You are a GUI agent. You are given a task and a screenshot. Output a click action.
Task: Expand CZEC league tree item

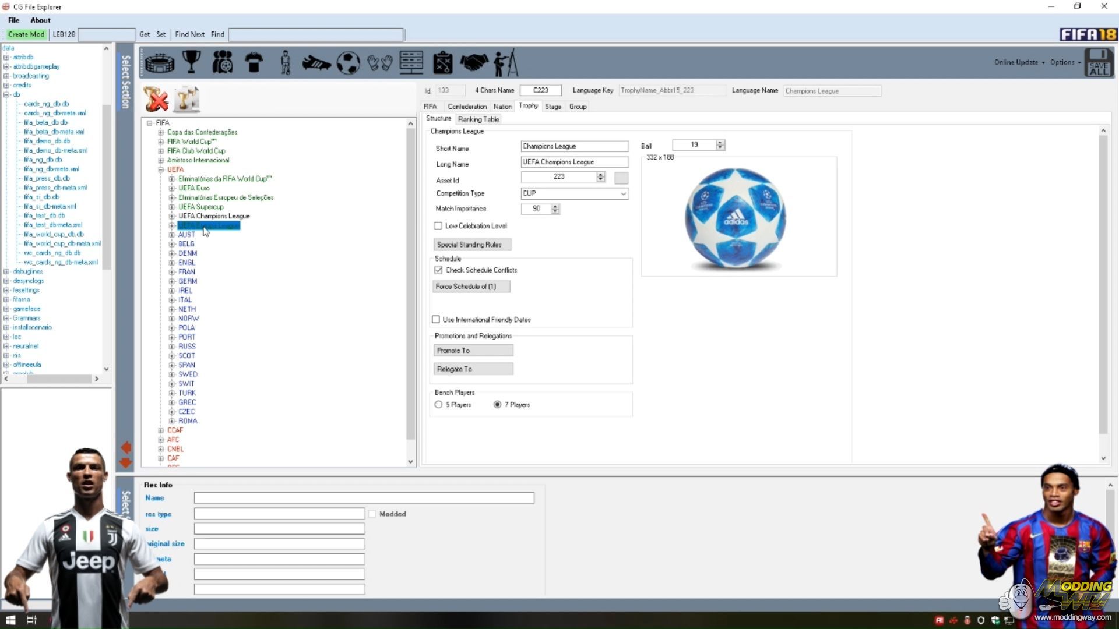[171, 412]
